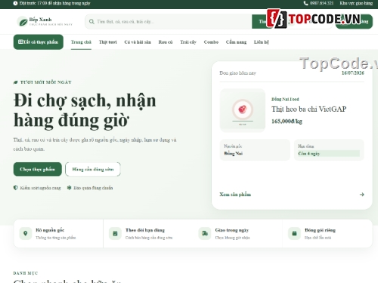Screen dimensions: 378x283
Task: Click the calendar 'Theo dõi hạn dùng' icon
Action: (115, 233)
